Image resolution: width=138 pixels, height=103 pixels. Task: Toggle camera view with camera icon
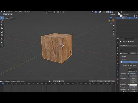114,31
